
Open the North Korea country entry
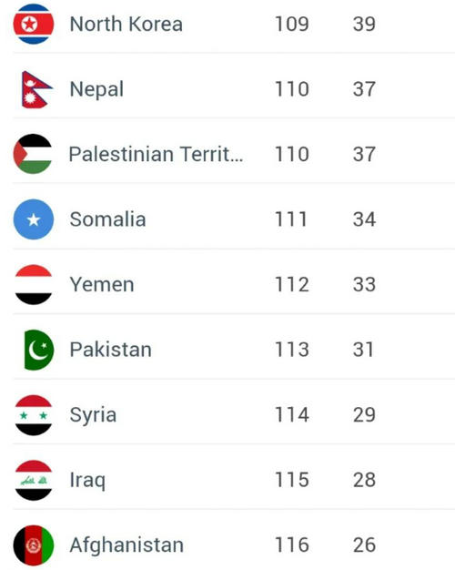point(126,25)
